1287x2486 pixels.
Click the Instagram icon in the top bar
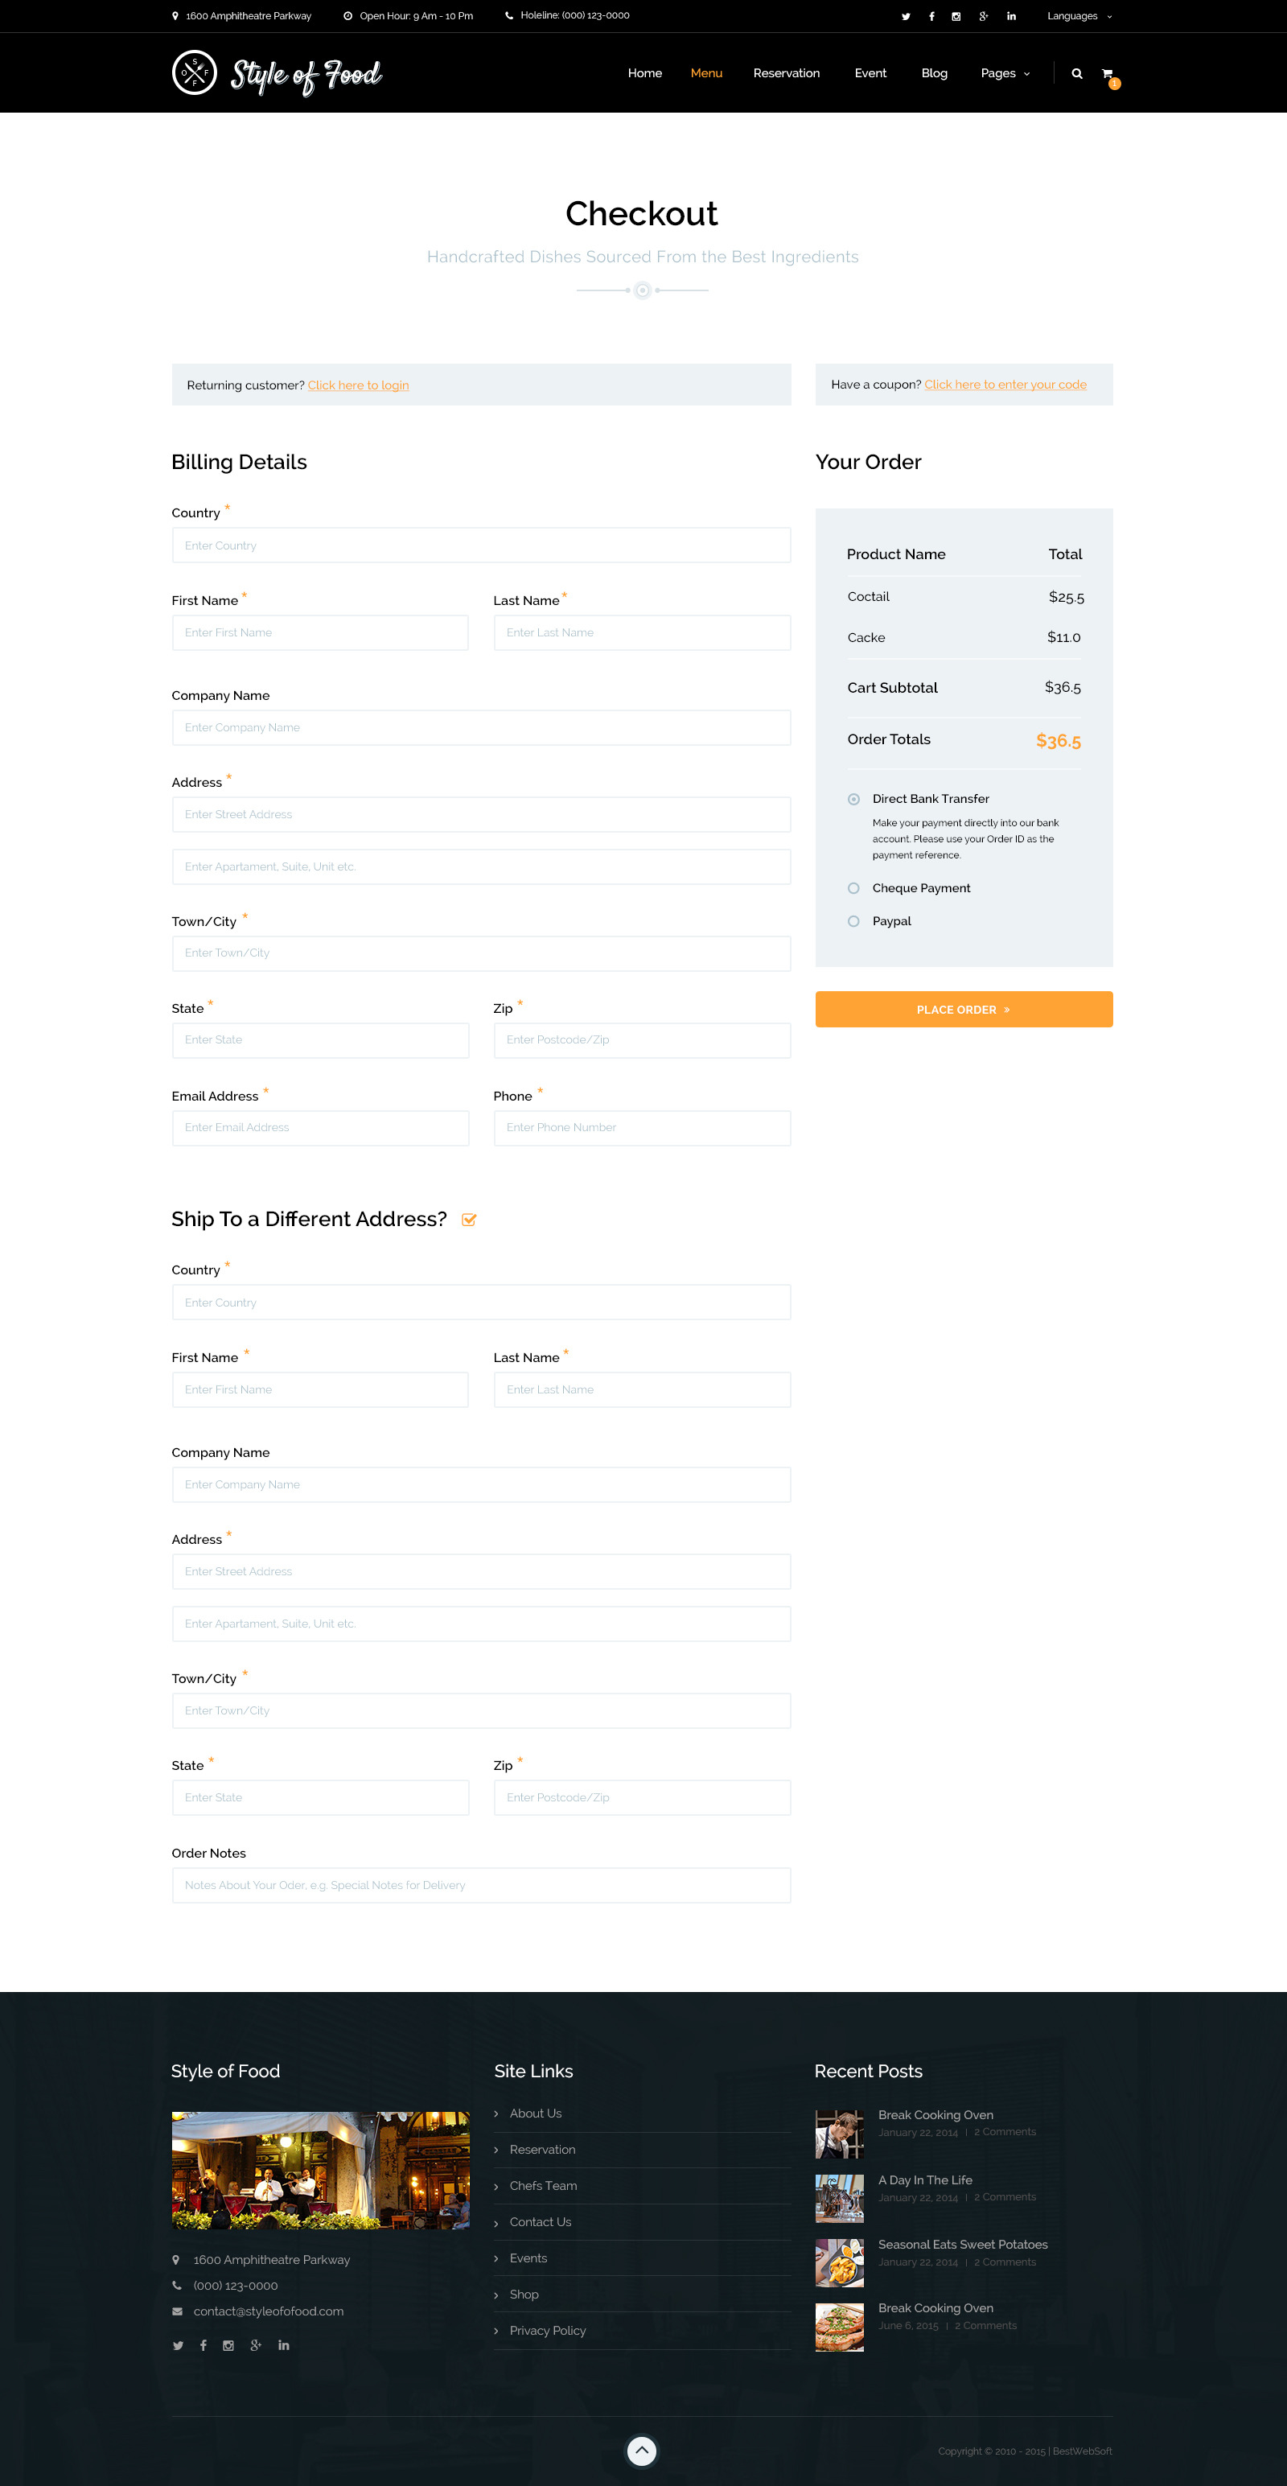click(x=956, y=16)
